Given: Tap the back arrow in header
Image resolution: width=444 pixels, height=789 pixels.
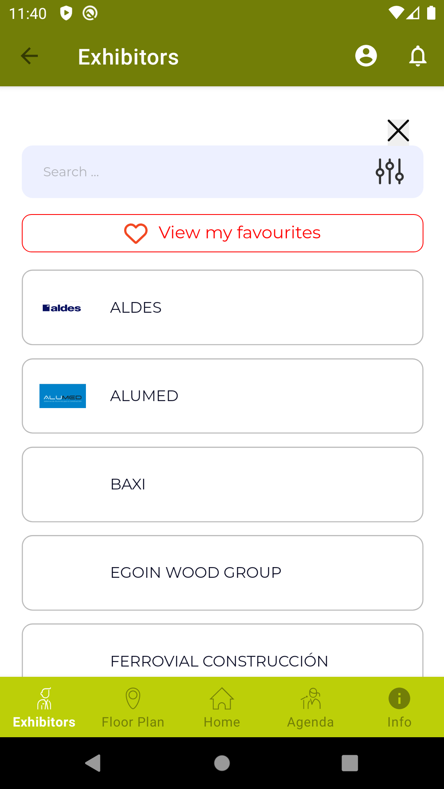Looking at the screenshot, I should click(29, 56).
